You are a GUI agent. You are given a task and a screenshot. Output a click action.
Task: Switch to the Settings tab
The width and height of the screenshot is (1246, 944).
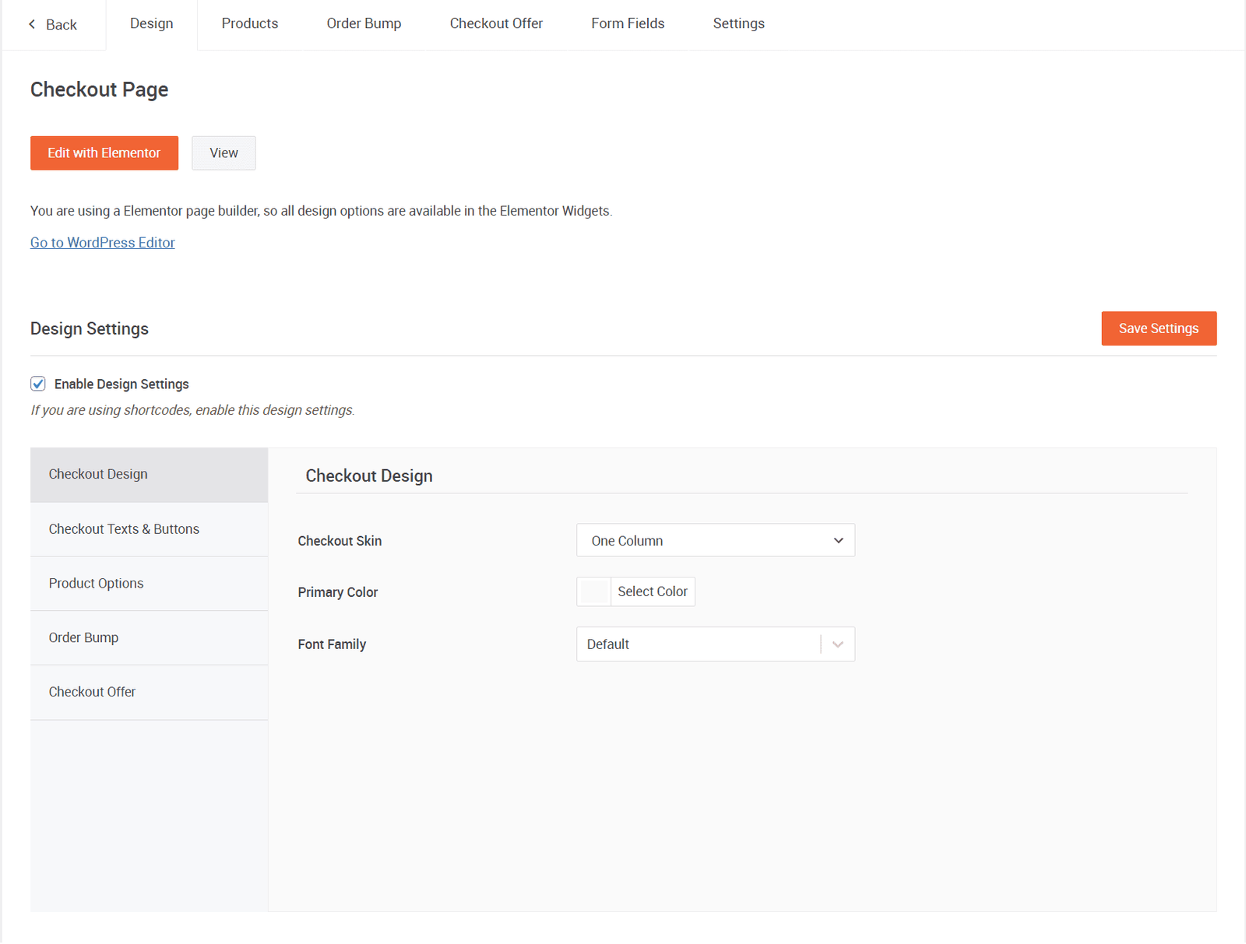click(738, 23)
